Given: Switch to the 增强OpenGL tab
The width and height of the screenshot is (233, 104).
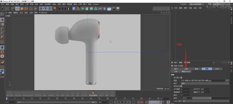Looking at the screenshot, I should pos(186,71).
